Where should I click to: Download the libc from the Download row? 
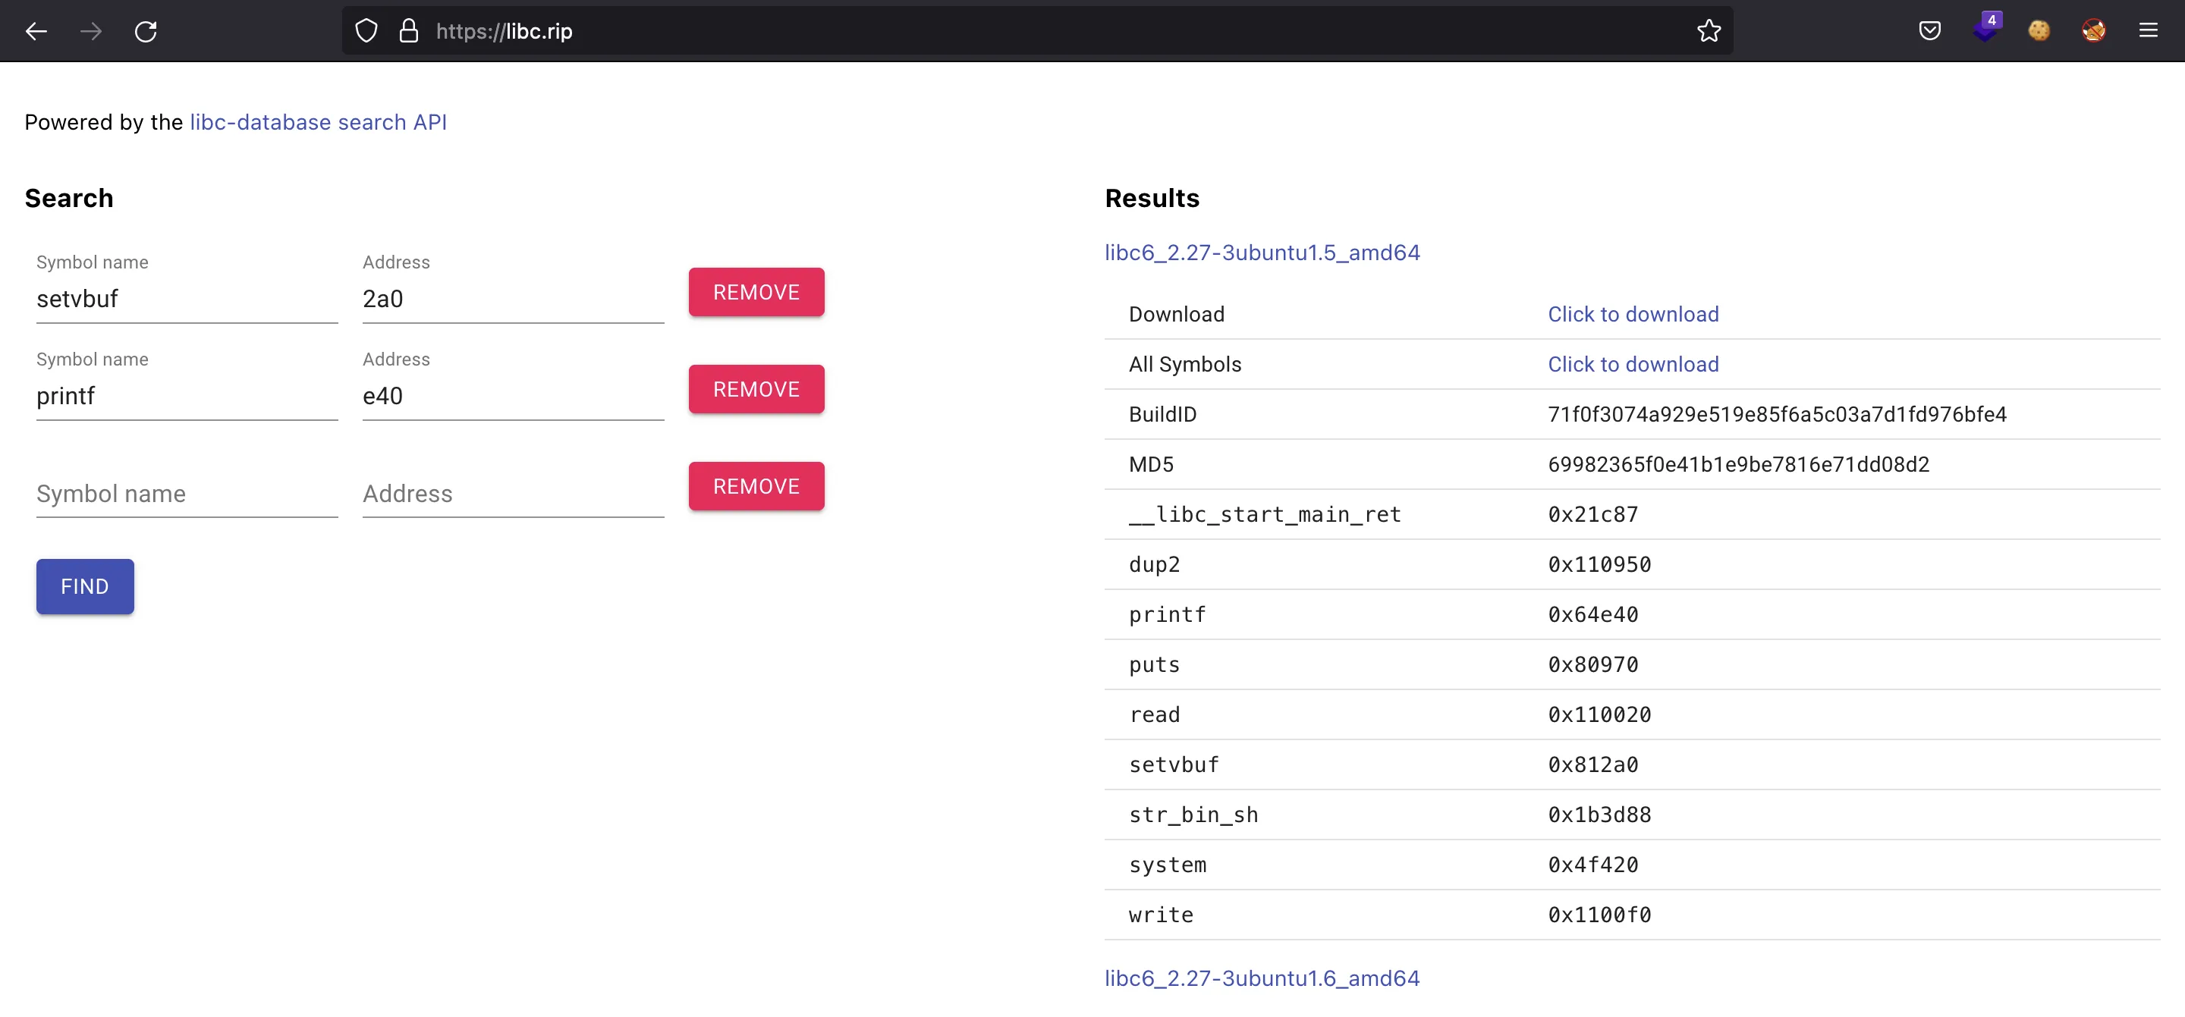[x=1633, y=315]
